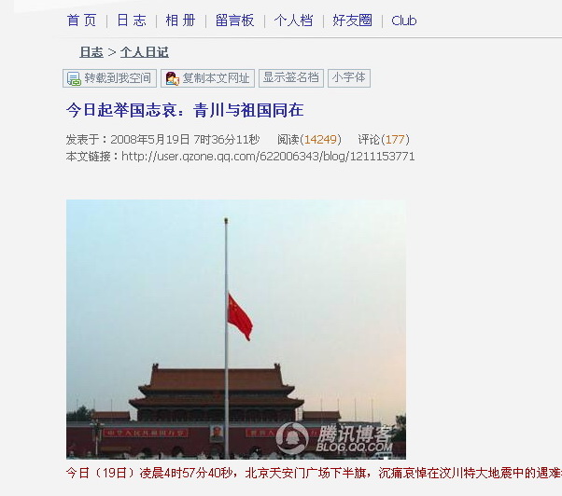
Task: Open the 首页 home tab
Action: 82,21
